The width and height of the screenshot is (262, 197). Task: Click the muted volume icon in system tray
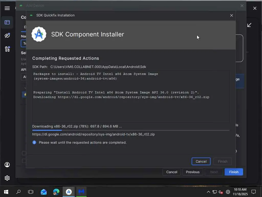[x=221, y=192]
